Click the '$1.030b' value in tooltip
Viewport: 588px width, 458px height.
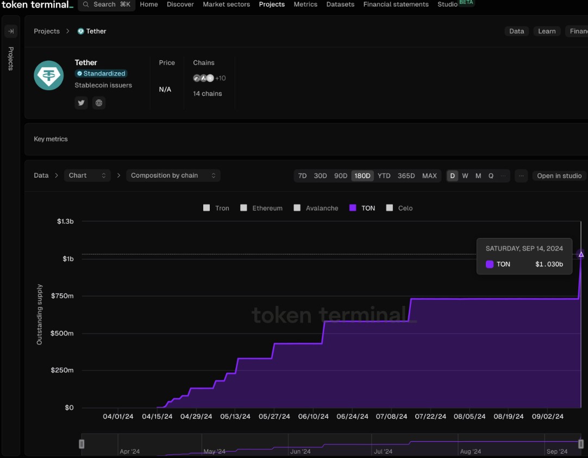point(549,264)
